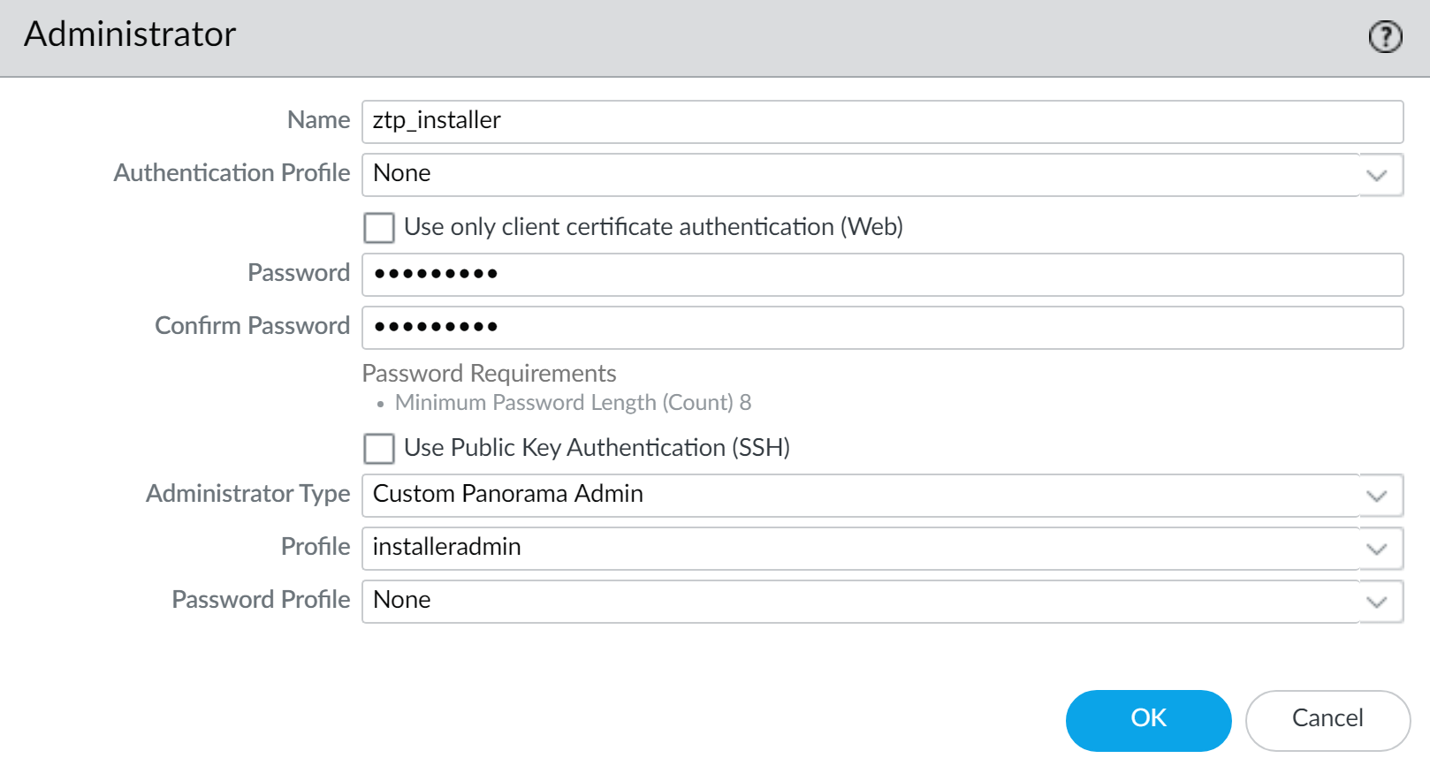
Task: Click the 'Use Public Key Authentication (SSH)' label
Action: (597, 448)
